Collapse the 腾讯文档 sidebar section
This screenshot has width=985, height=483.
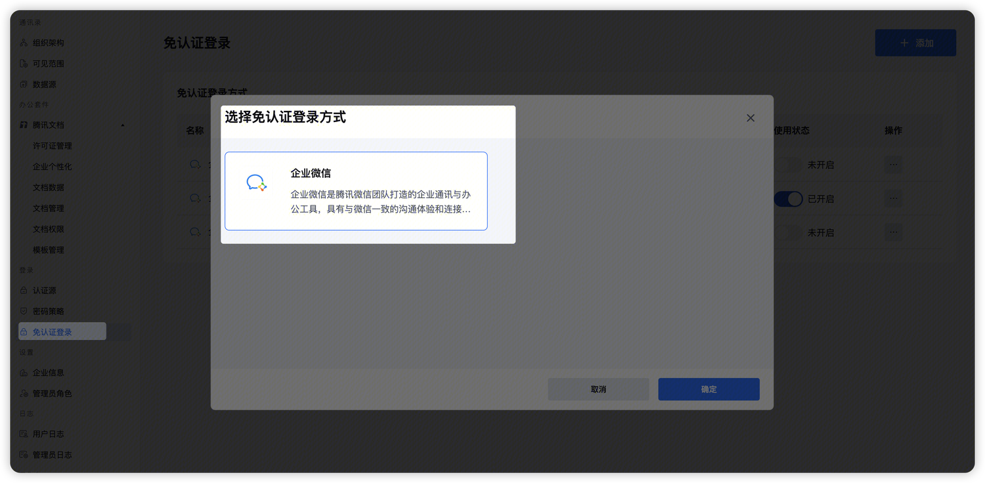coord(123,125)
